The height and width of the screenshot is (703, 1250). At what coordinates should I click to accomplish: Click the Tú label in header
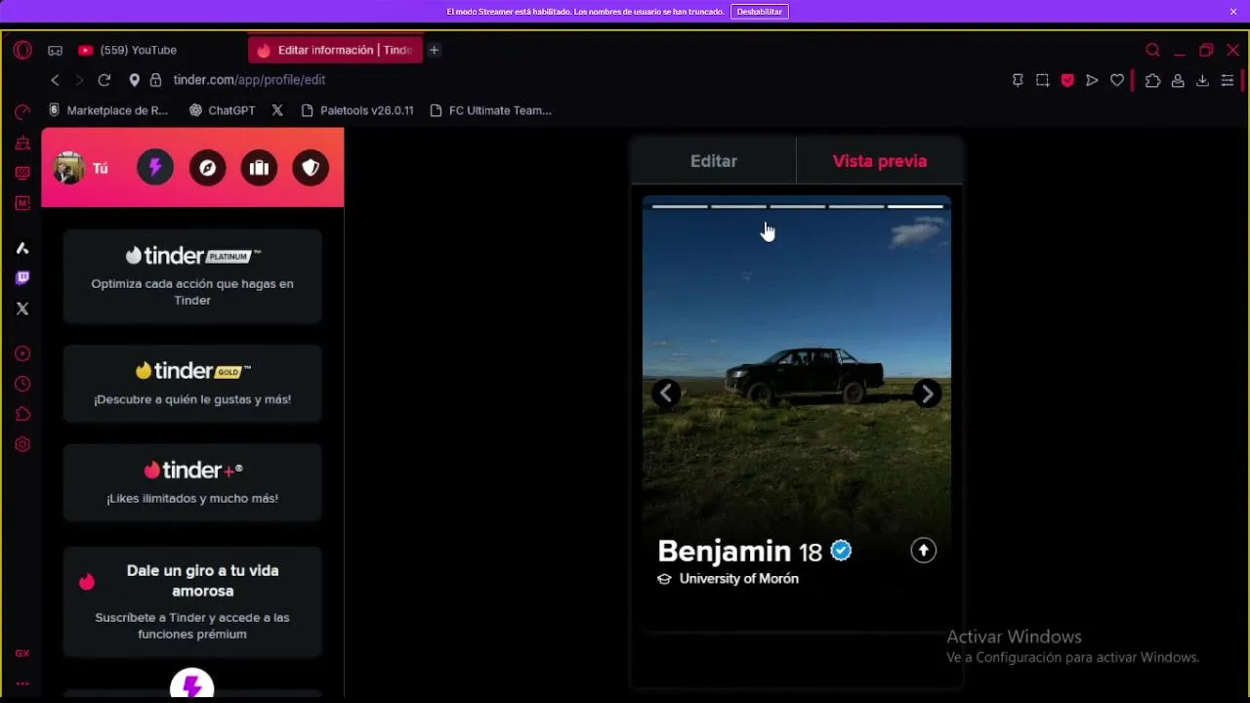coord(100,168)
